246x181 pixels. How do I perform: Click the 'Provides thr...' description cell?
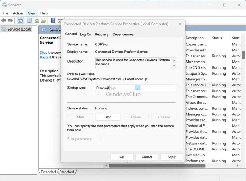coord(196,131)
